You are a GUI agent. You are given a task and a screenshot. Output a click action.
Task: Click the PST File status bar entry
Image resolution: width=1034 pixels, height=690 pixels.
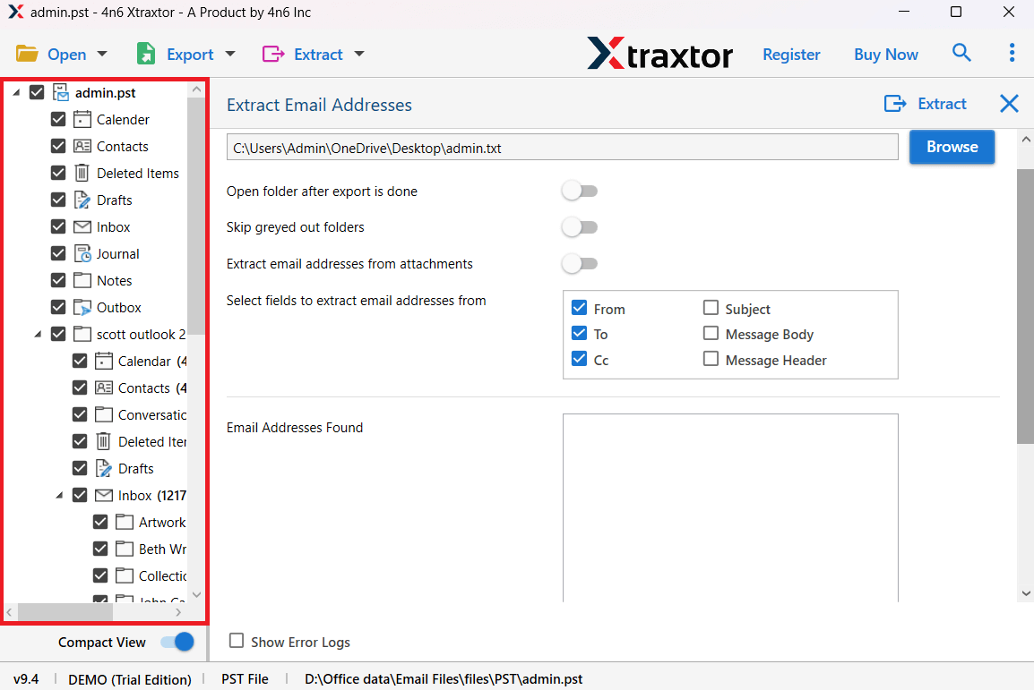[245, 678]
